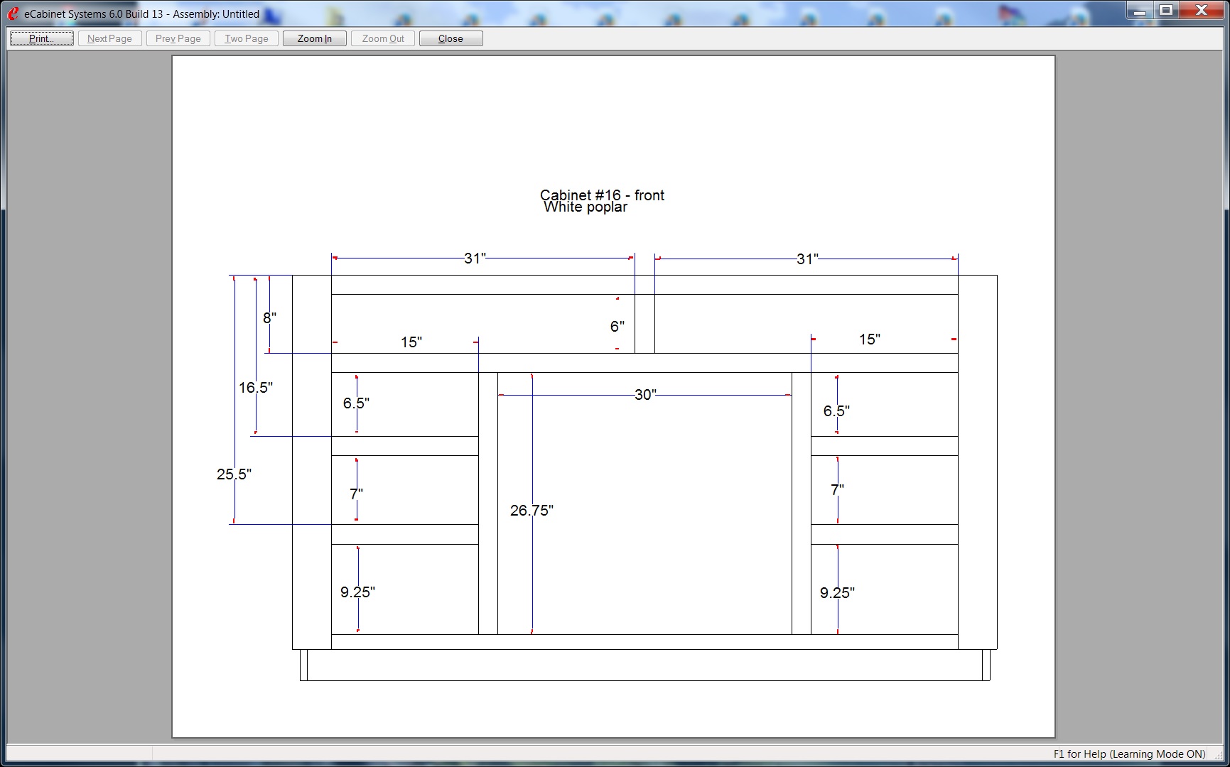This screenshot has width=1230, height=767.
Task: Click the red X window close button
Action: [1202, 11]
